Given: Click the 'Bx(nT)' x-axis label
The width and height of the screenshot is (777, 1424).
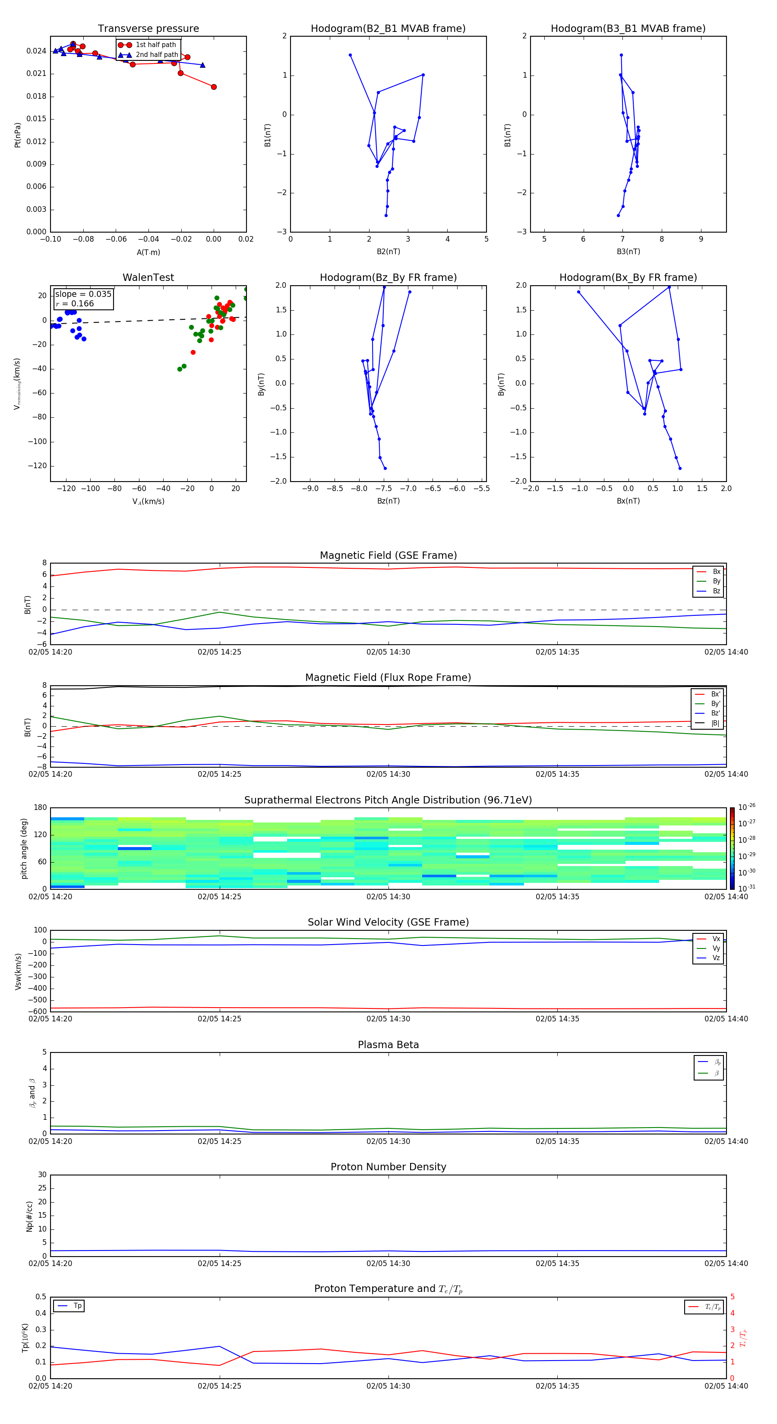Looking at the screenshot, I should click(x=628, y=501).
